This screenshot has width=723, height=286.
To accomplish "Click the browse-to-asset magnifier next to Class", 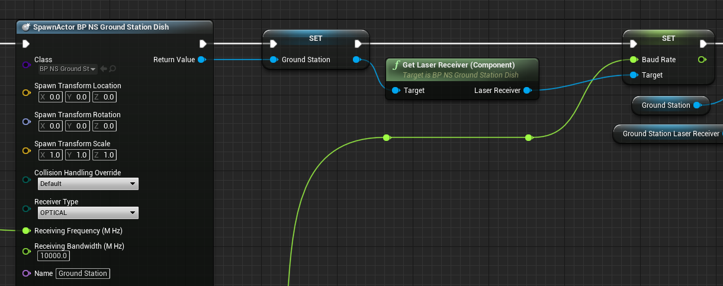I will pos(113,69).
